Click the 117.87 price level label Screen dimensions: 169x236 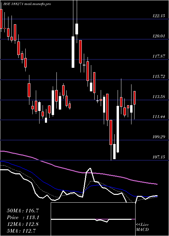159,56
